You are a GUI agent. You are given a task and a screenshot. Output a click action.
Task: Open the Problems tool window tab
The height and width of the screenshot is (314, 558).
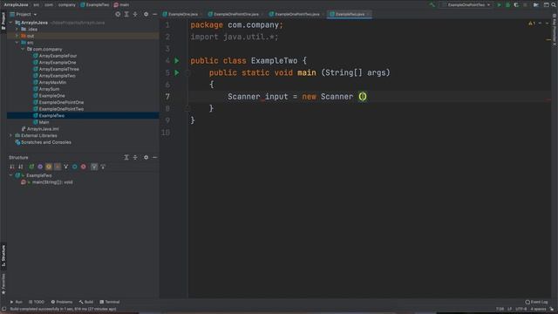point(62,302)
